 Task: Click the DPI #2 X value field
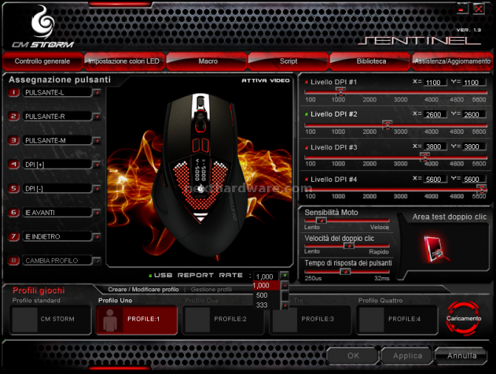[x=435, y=115]
